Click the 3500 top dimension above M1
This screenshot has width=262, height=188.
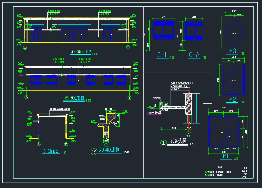tap(224, 108)
